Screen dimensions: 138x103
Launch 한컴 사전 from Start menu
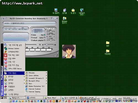click(x=14, y=62)
